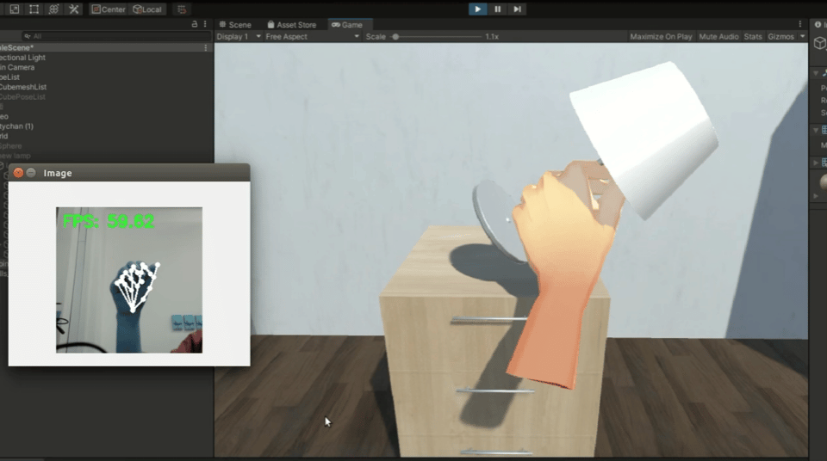Select the combined Transform tool icon
The width and height of the screenshot is (827, 461).
click(x=53, y=9)
